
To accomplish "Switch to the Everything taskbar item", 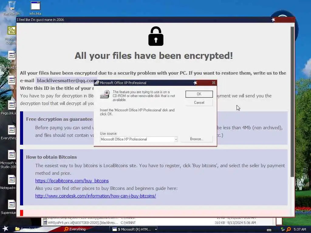I will click(75, 229).
